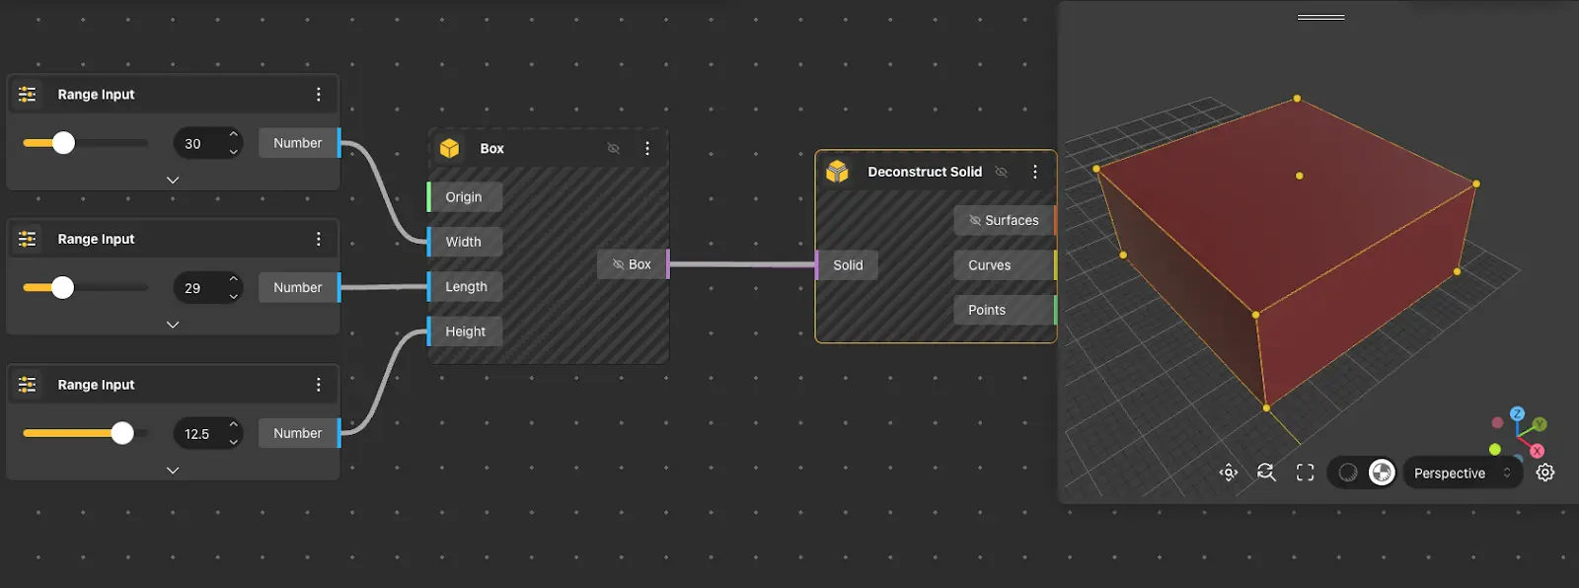
Task: Toggle visibility of the Box node
Action: point(613,148)
